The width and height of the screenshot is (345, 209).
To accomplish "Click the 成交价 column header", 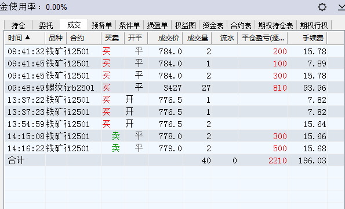I will (165, 38).
